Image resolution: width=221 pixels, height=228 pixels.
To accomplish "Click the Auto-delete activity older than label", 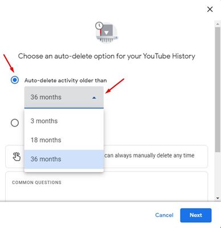I will coord(66,80).
